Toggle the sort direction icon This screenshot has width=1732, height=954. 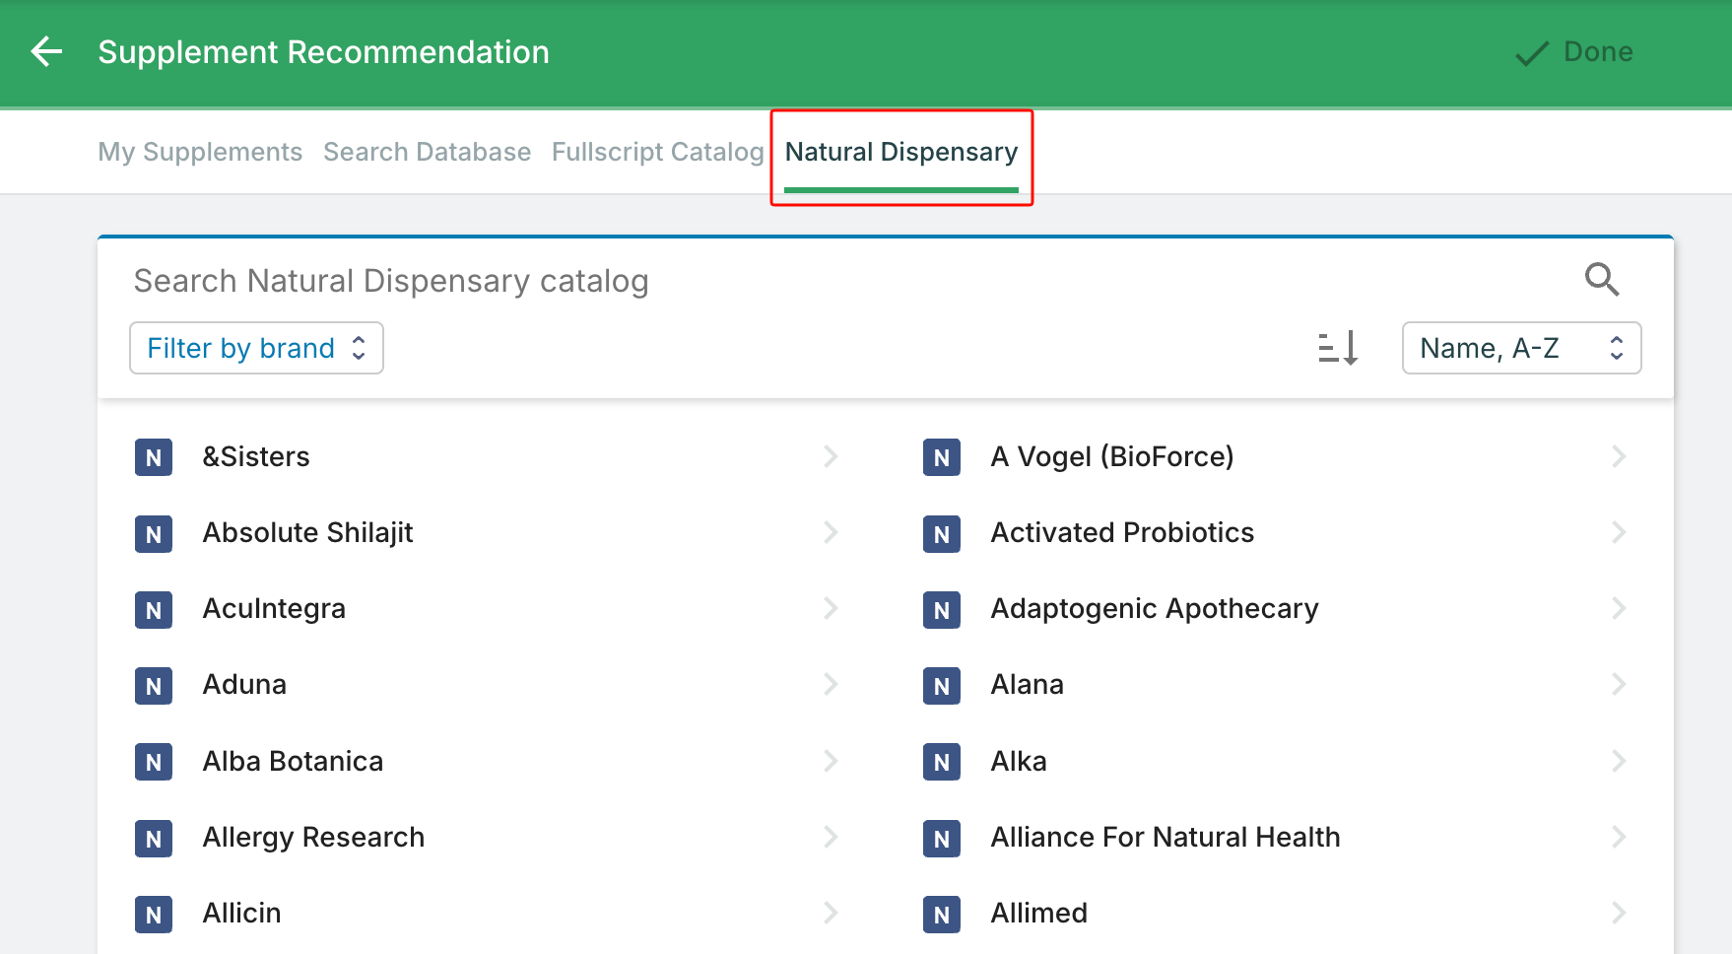point(1338,348)
